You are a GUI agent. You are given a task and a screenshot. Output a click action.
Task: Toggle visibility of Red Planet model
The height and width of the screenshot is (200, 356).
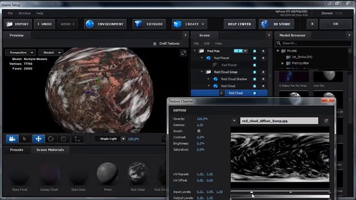pyautogui.click(x=255, y=58)
